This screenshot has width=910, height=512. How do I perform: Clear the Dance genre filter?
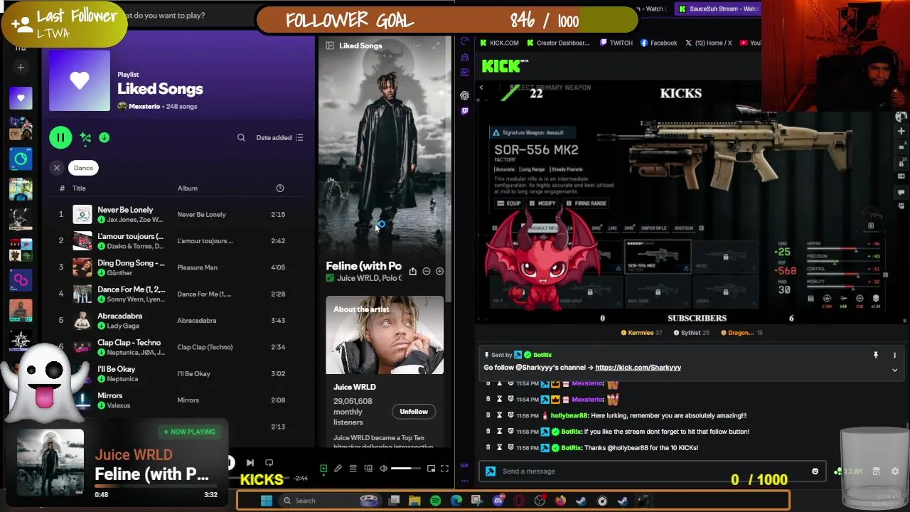coord(57,168)
